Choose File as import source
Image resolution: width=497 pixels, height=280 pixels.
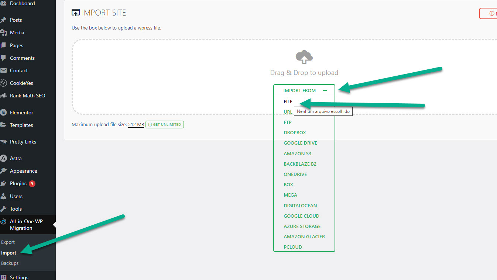(288, 101)
